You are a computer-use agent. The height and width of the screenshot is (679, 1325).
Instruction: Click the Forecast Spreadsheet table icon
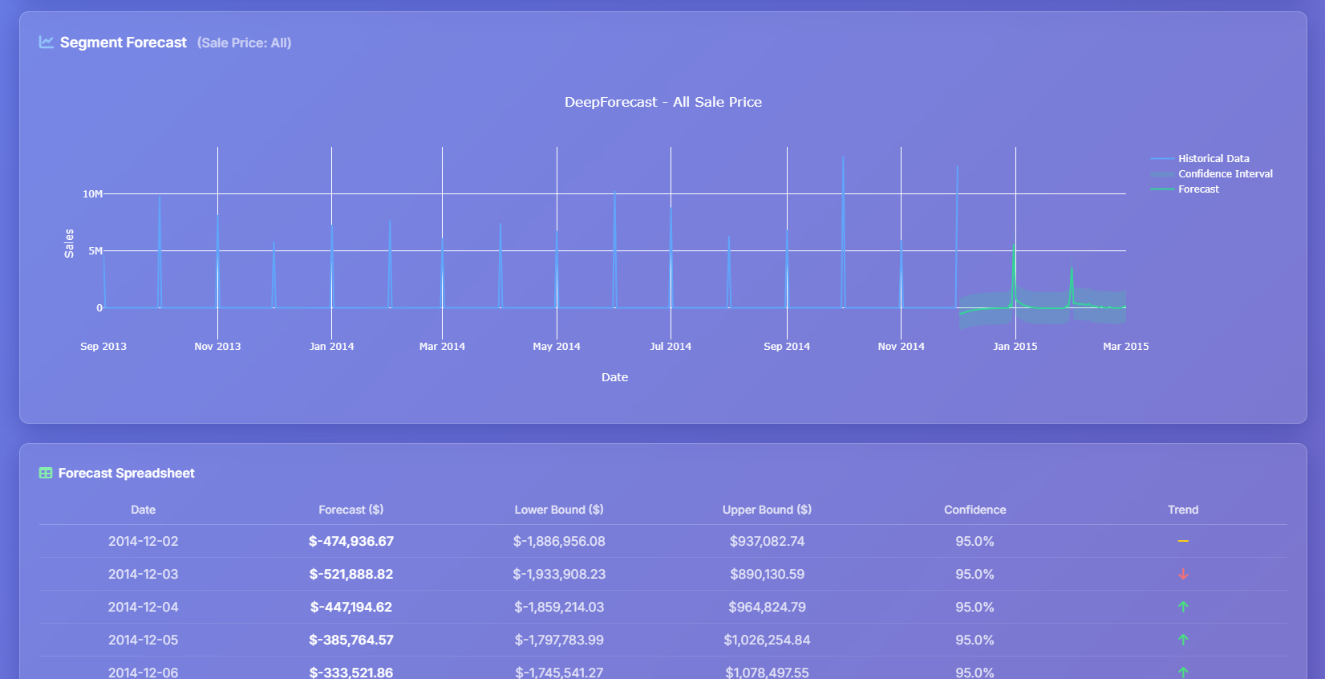46,474
